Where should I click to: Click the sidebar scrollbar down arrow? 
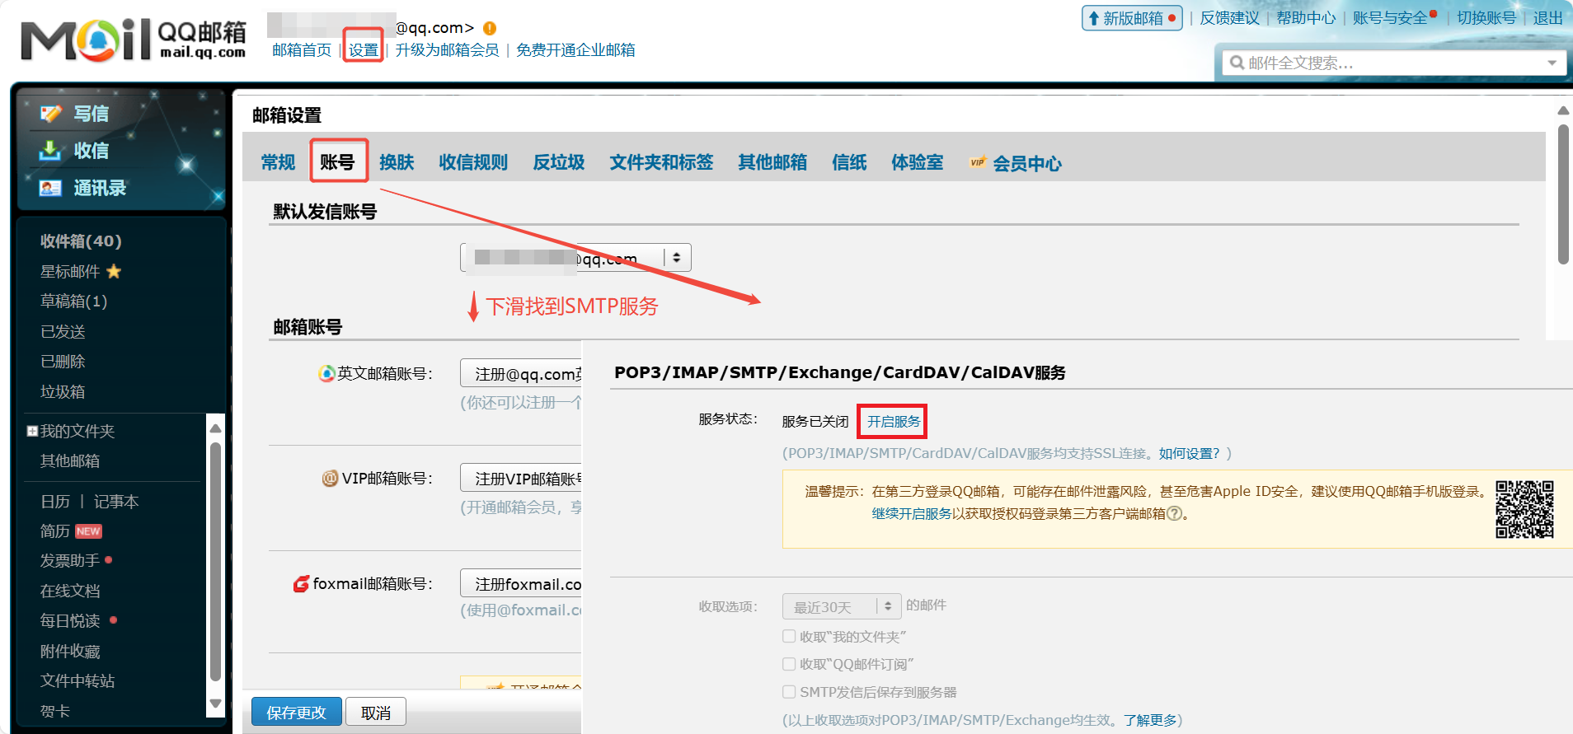pos(215,704)
